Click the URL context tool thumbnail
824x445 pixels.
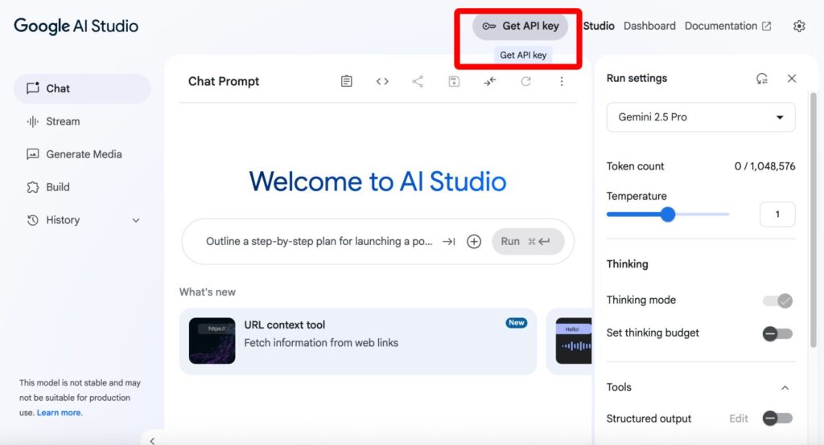(x=212, y=341)
